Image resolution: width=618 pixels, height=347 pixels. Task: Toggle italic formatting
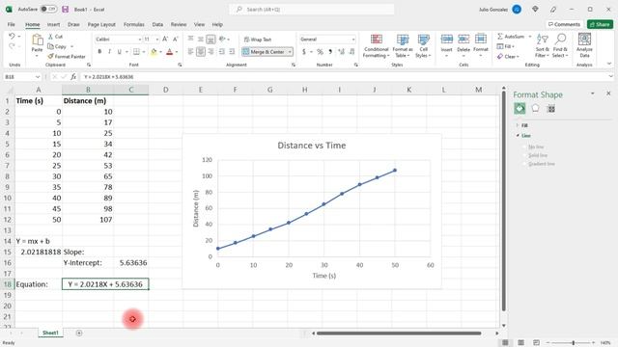109,51
